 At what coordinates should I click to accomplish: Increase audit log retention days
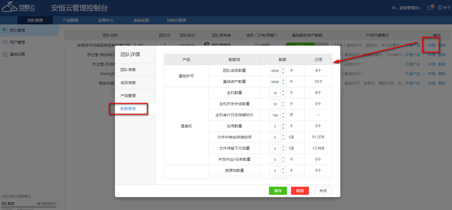point(283,113)
